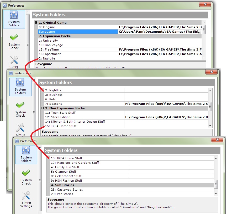The image size is (227, 214).
Task: Click the Savegame path field starting with C:\Users\Pam
Action: [x=157, y=32]
